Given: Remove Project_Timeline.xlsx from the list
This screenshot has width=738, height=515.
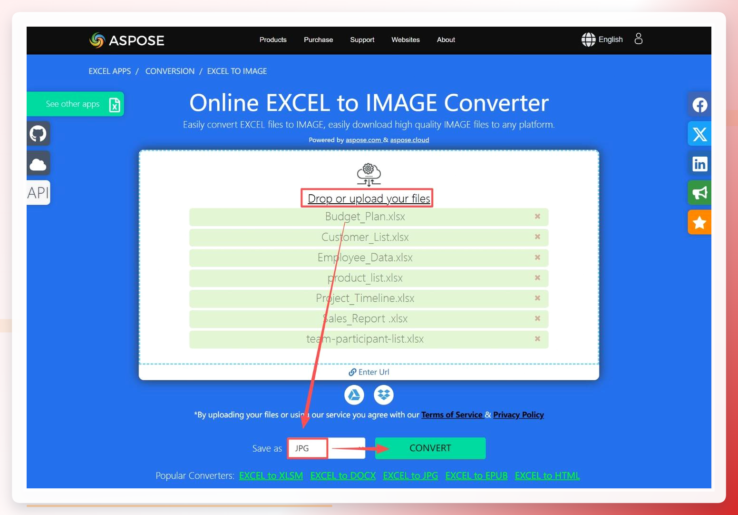Looking at the screenshot, I should click(x=537, y=298).
